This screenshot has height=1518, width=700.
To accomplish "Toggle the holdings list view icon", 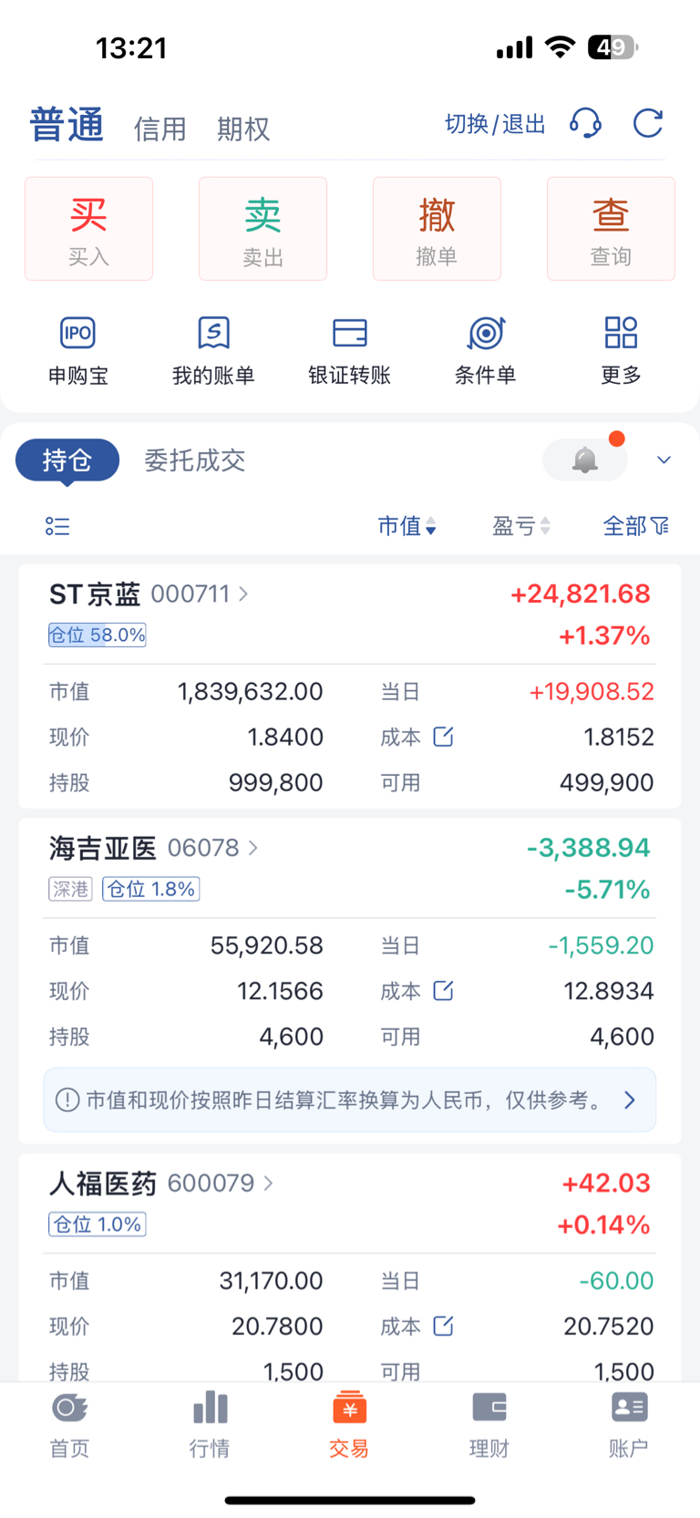I will click(57, 526).
